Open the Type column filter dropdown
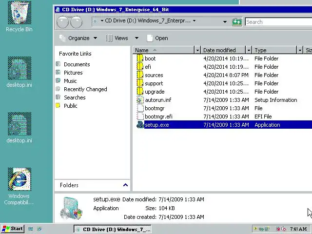The height and width of the screenshot is (234, 312). [300, 50]
